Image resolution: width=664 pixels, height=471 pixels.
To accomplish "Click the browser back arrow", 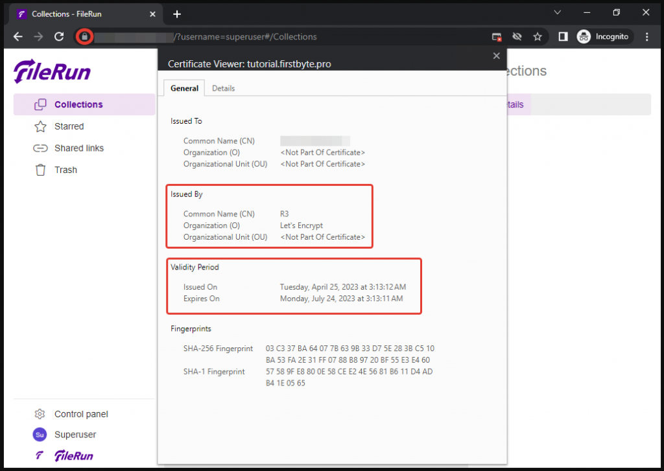I will pos(18,37).
